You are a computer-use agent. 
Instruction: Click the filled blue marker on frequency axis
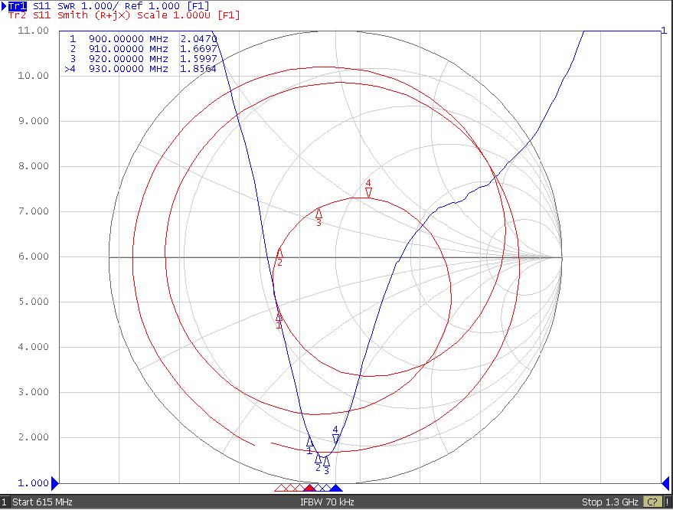click(x=335, y=488)
